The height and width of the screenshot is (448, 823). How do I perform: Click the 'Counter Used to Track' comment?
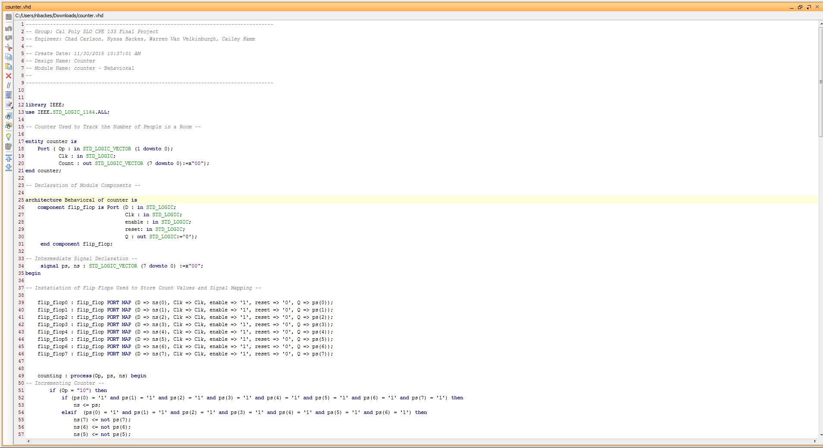113,127
